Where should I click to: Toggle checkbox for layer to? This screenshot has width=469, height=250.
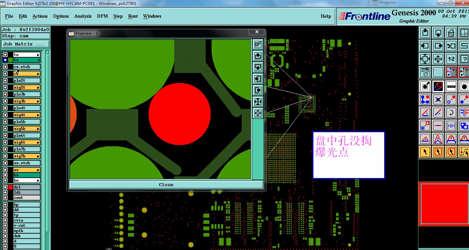(5, 55)
